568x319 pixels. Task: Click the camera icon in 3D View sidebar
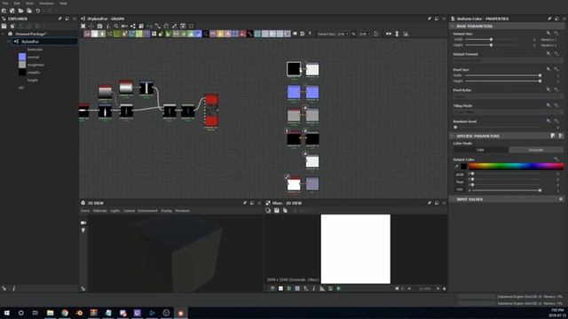point(83,222)
